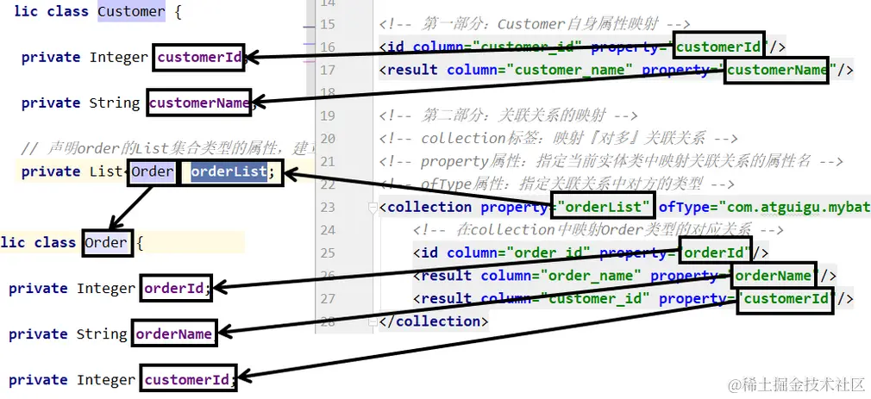This screenshot has width=871, height=399.
Task: Click line number 15 in the gutter
Action: click(328, 24)
